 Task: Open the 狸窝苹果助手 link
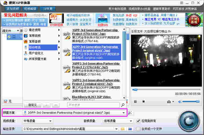click(x=161, y=9)
